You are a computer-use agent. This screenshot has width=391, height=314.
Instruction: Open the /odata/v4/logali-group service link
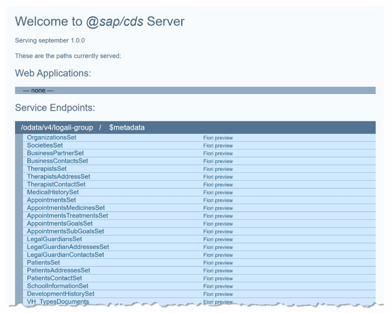(x=57, y=128)
